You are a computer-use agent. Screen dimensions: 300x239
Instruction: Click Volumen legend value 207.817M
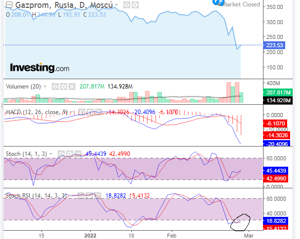point(92,87)
